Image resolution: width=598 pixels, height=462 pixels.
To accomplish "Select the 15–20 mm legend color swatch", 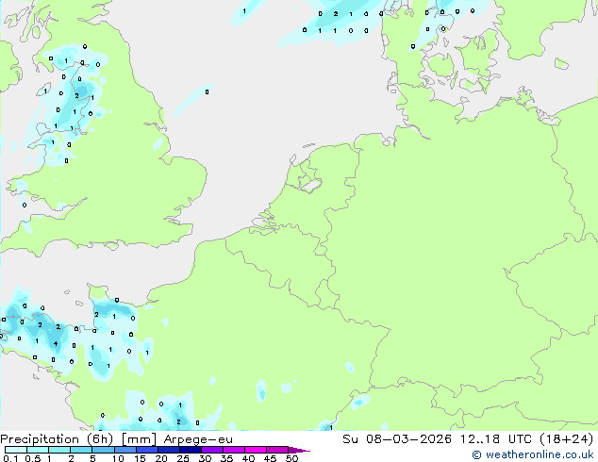I will pyautogui.click(x=147, y=450).
